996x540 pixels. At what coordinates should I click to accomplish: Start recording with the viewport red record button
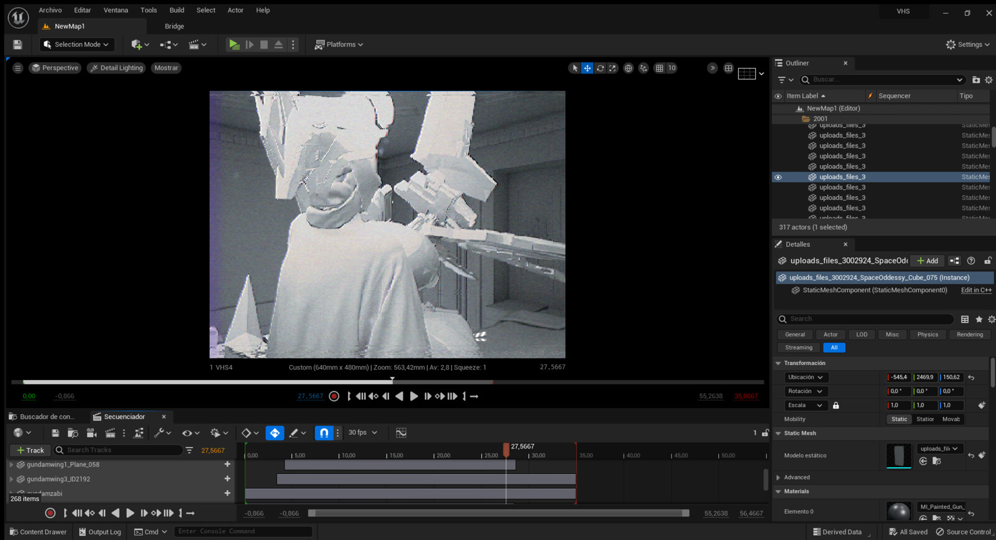click(334, 396)
